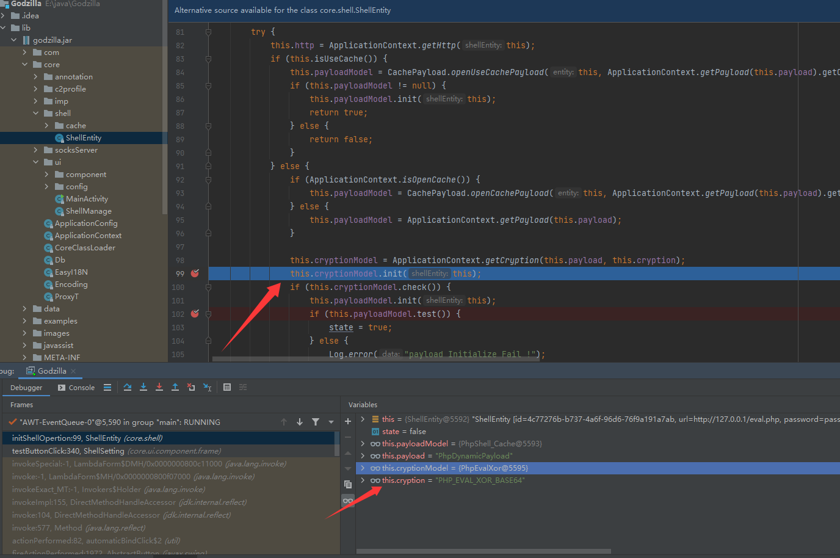Click the Step Into debugger icon
Viewport: 840px width, 558px height.
(143, 387)
